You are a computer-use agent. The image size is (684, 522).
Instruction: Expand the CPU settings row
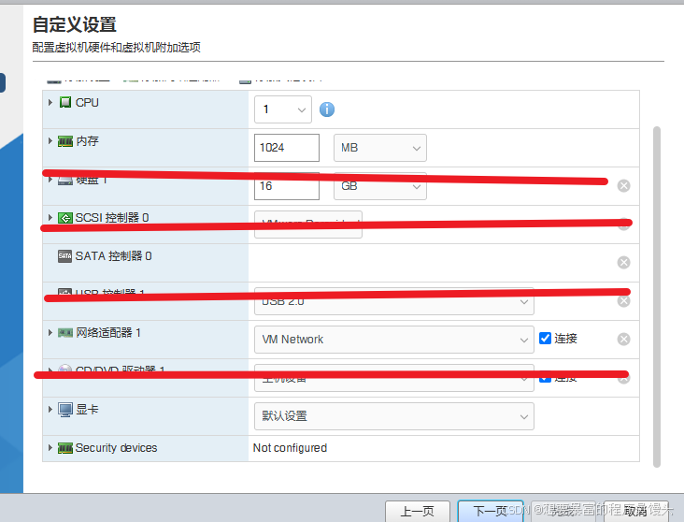50,102
